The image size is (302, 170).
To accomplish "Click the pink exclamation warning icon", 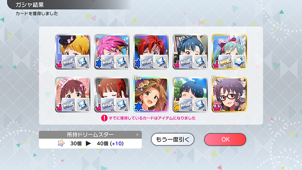I will tap(104, 118).
